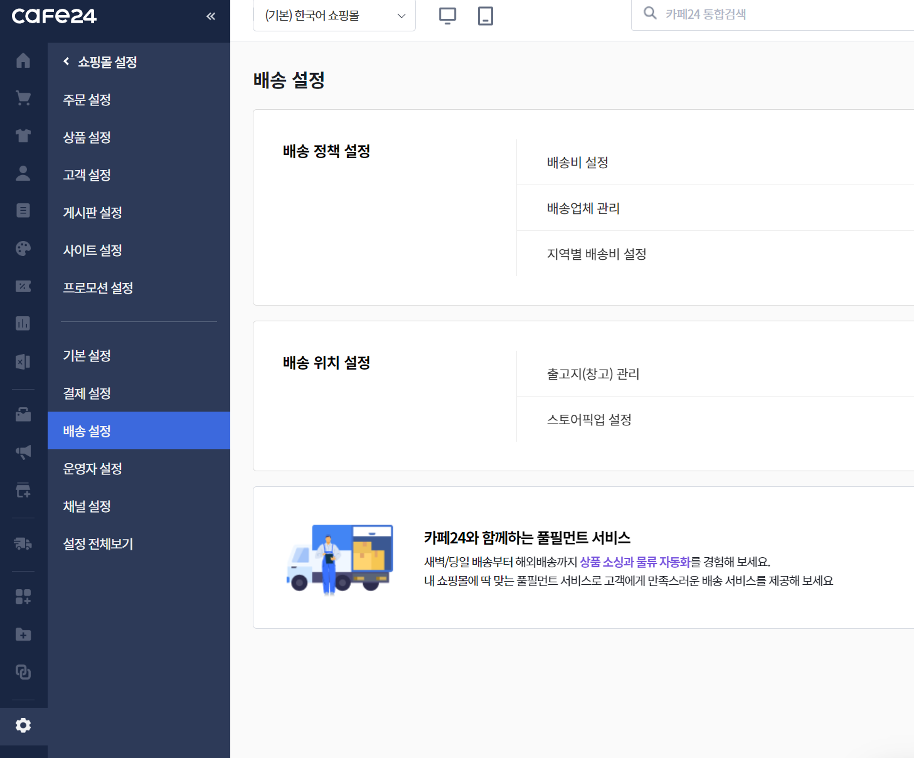This screenshot has width=914, height=758.
Task: Open the orders shopping cart icon
Action: [23, 98]
